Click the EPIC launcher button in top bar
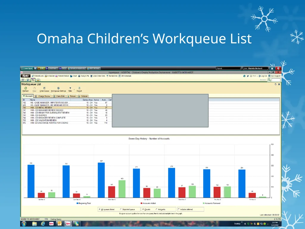Image resolution: width=305 pixels, height=229 pixels. (41, 68)
